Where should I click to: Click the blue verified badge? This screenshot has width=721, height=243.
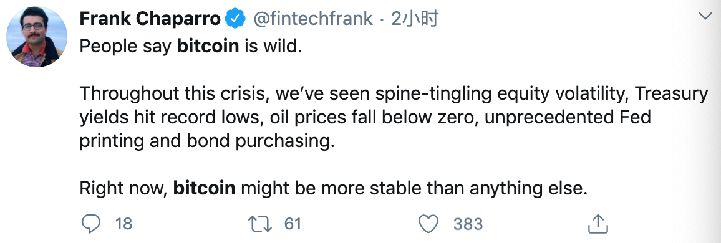(x=235, y=19)
